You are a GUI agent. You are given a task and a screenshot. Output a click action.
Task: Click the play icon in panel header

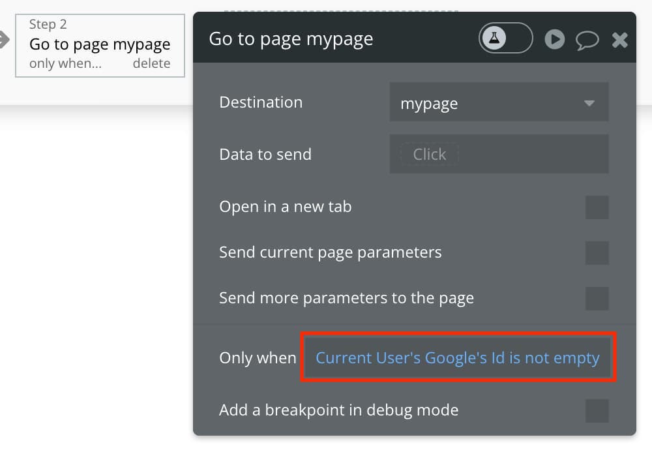555,40
